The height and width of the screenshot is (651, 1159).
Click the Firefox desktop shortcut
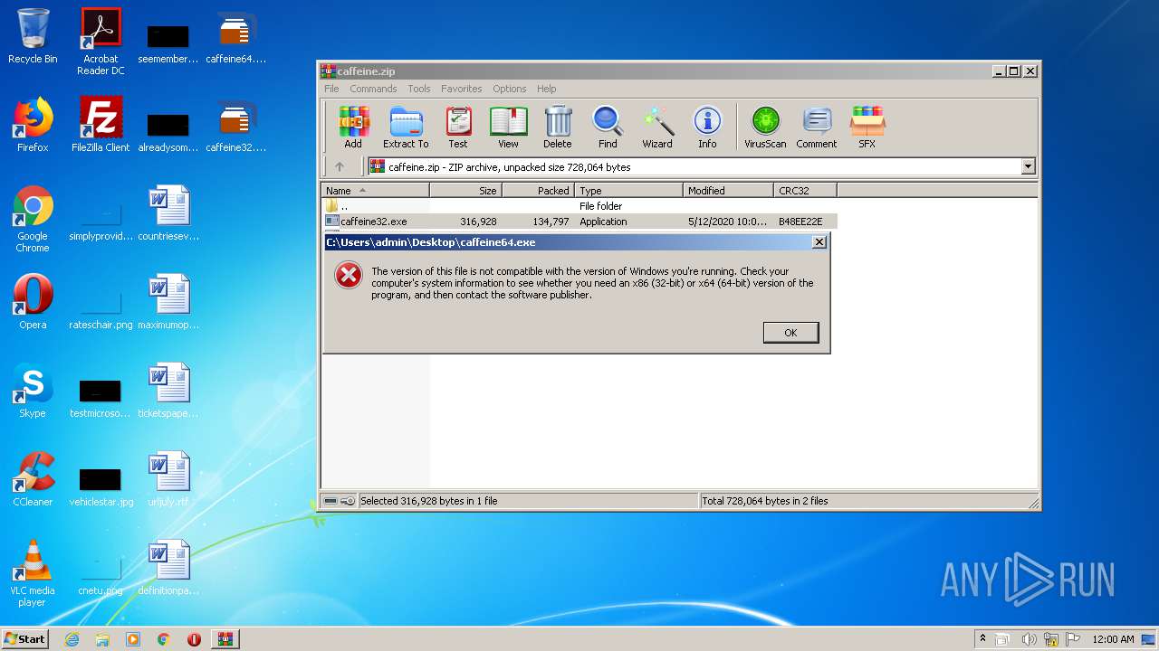point(33,125)
